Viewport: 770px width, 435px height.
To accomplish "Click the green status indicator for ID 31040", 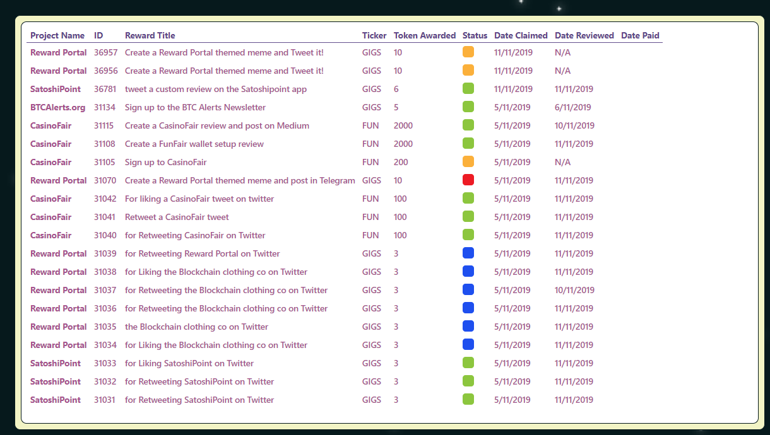I will 468,235.
